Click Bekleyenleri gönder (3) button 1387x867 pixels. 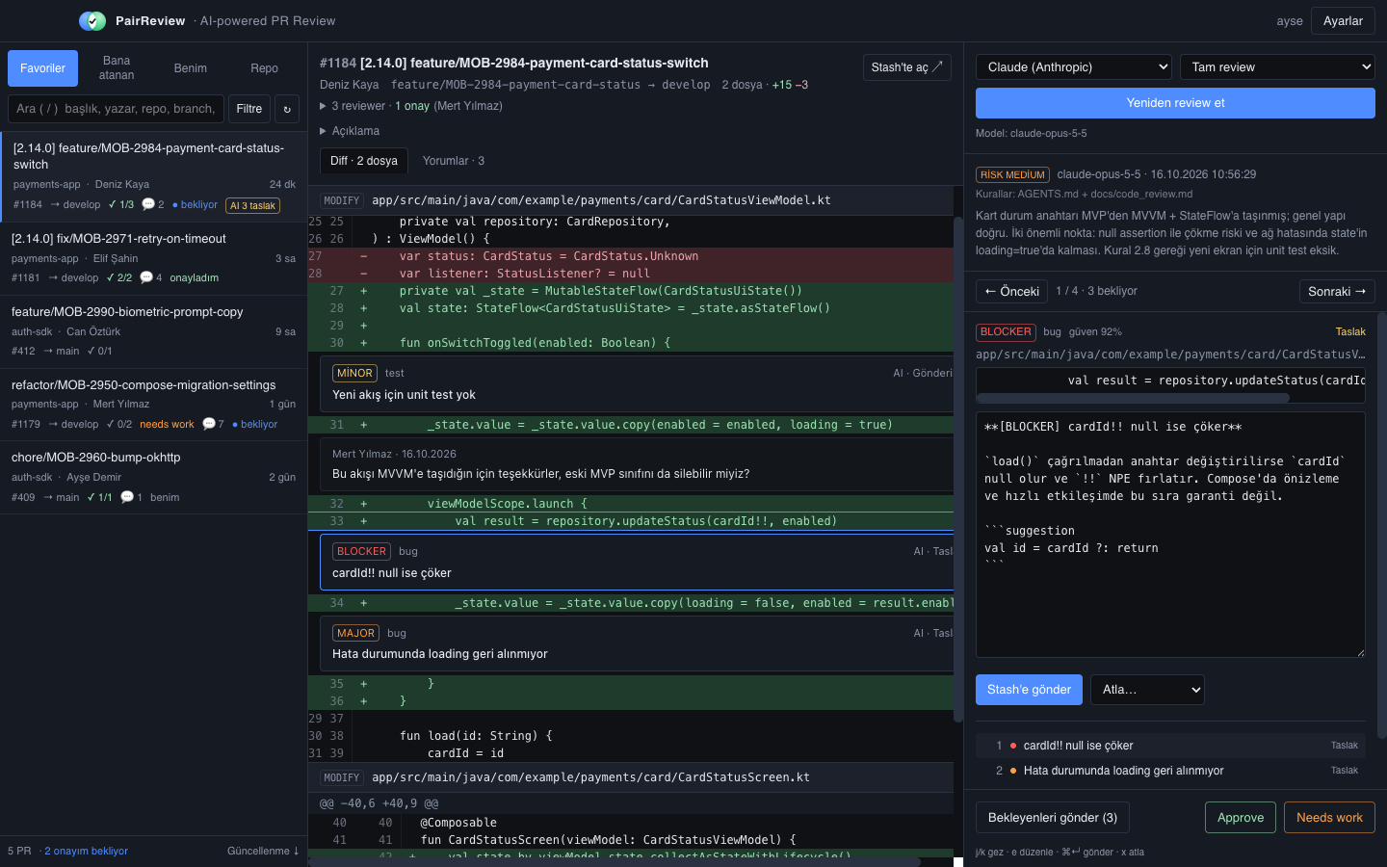tap(1053, 818)
